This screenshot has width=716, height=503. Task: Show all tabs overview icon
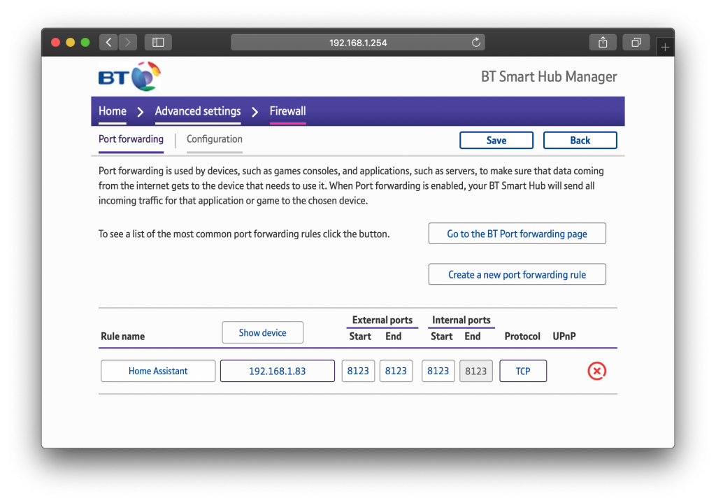click(x=636, y=43)
